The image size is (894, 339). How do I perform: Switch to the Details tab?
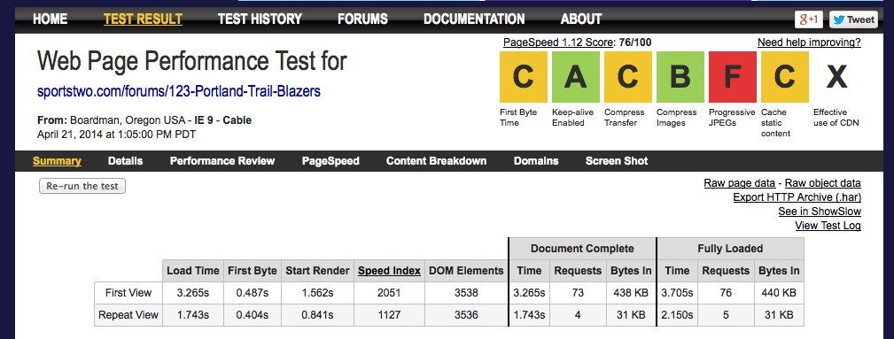click(126, 161)
